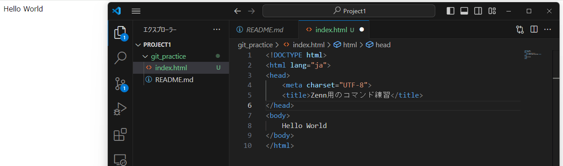Viewport: 563px width, 166px height.
Task: Click line number 1 in the gutter
Action: click(x=250, y=55)
